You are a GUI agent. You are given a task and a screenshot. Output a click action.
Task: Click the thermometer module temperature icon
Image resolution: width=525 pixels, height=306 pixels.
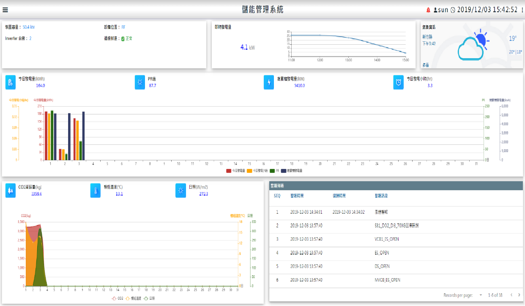pos(96,191)
